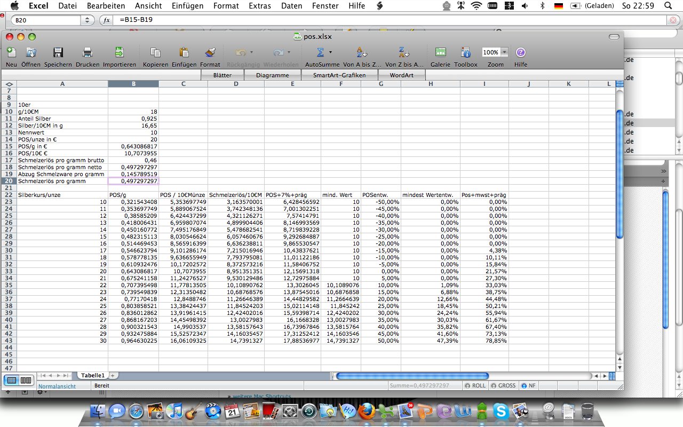Click the Speichern (save) toolbar icon
This screenshot has width=683, height=427.
[x=58, y=53]
